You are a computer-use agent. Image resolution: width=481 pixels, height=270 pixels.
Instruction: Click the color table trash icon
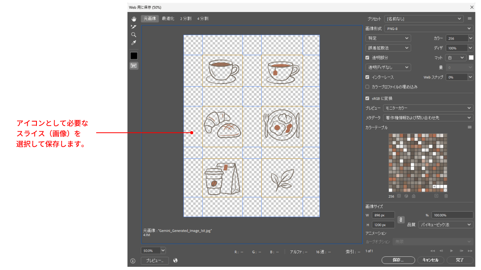pos(446,196)
